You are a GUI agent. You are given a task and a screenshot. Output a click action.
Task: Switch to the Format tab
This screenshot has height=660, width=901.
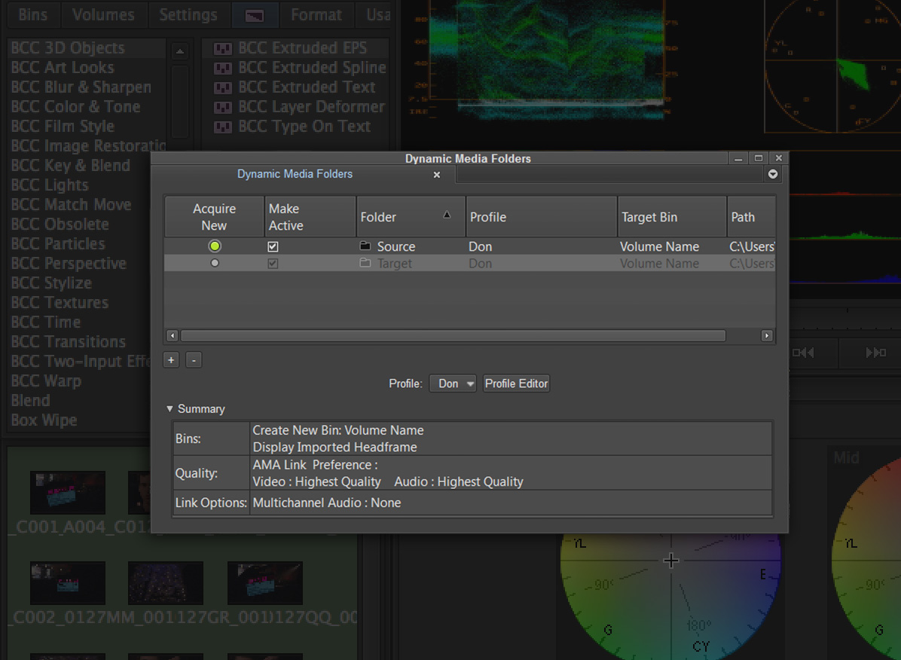click(316, 14)
